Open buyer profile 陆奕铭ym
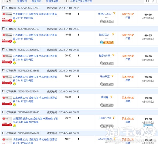The height and width of the screenshot is (144, 158). (105, 35)
